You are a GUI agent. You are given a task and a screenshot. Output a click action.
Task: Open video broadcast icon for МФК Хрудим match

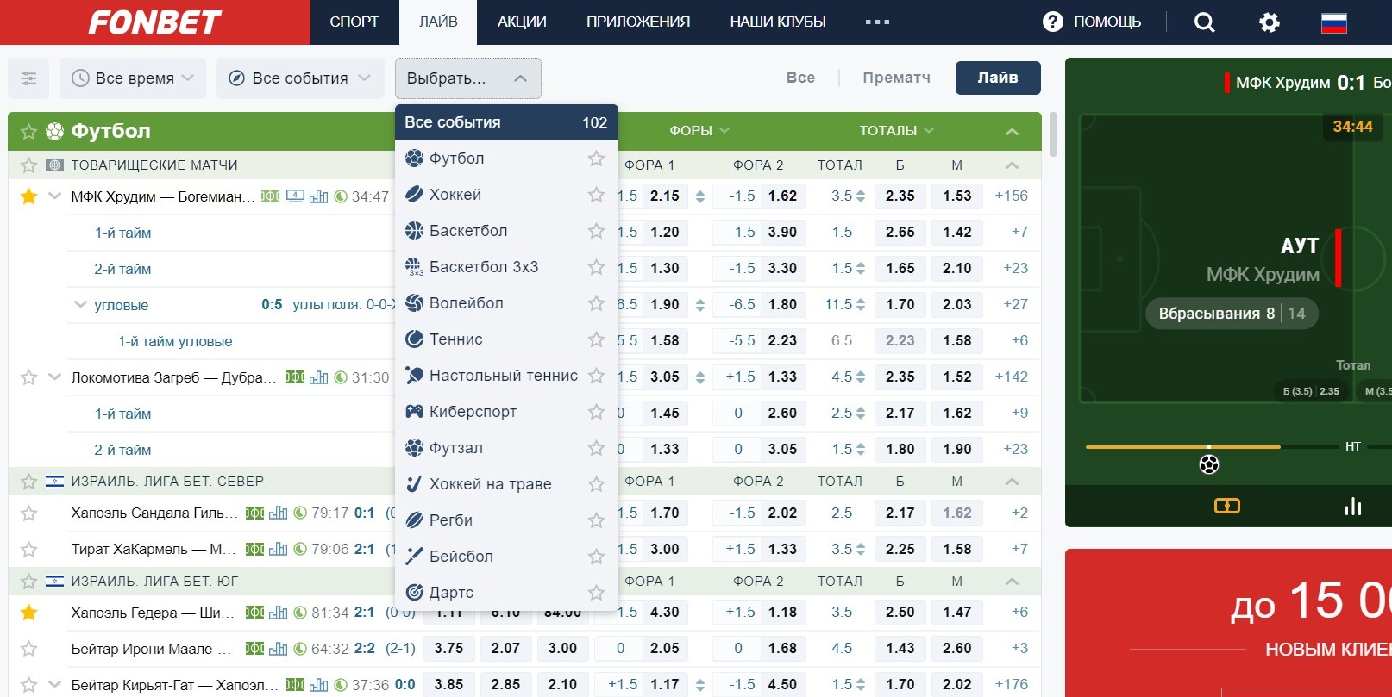[295, 196]
